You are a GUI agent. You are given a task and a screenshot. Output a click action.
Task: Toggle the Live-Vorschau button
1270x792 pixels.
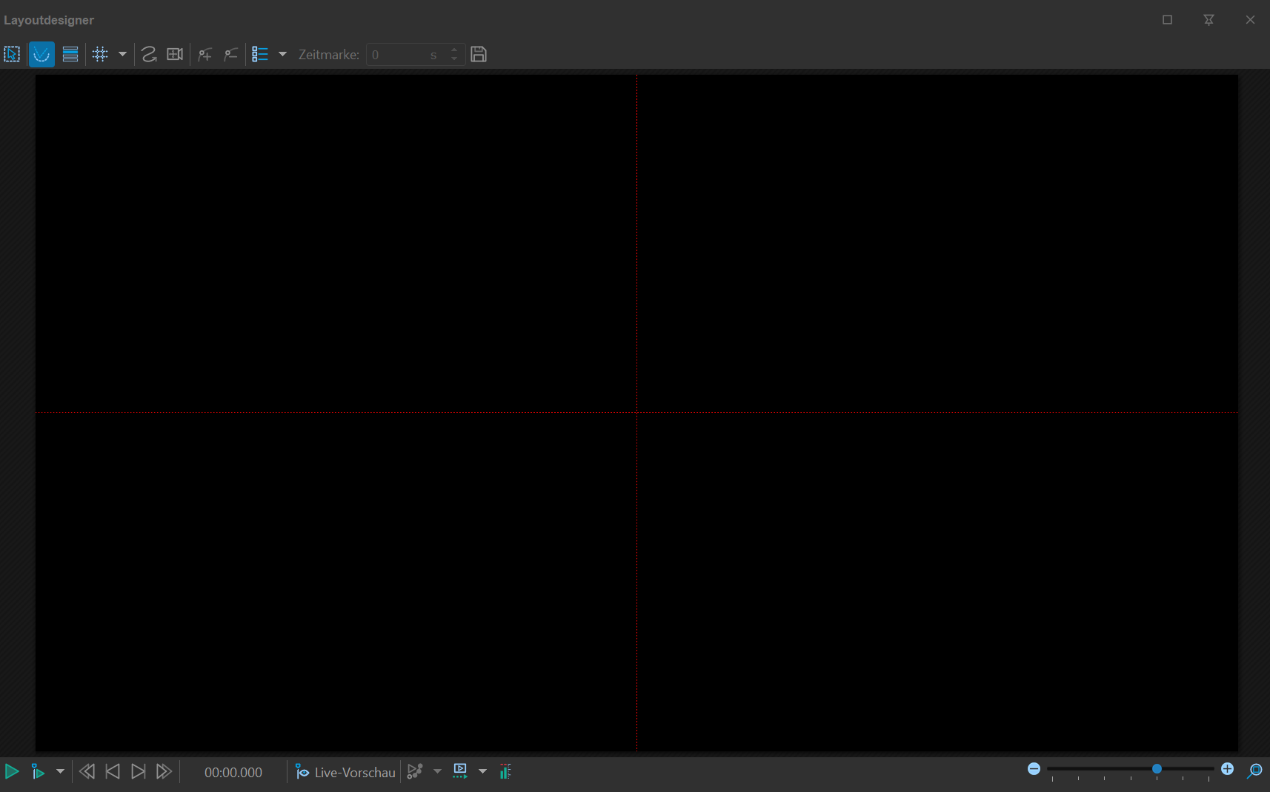point(345,772)
